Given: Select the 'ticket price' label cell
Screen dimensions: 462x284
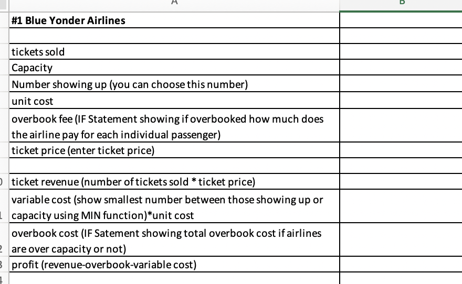Looking at the screenshot, I should (174, 150).
